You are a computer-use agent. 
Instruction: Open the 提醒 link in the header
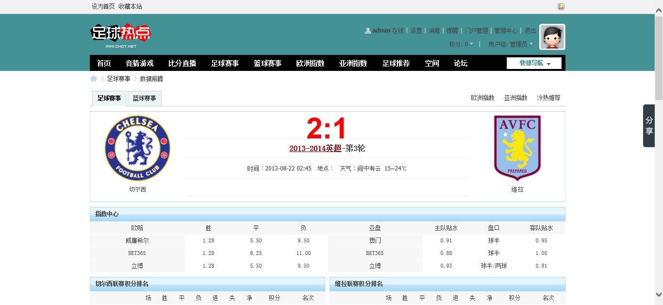click(x=452, y=31)
